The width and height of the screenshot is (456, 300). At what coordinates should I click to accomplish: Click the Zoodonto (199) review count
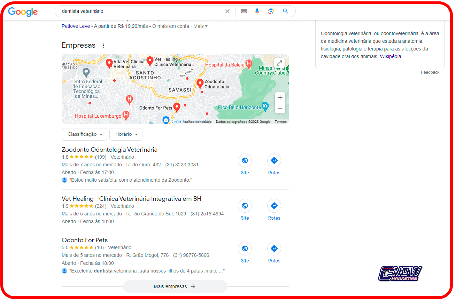101,157
